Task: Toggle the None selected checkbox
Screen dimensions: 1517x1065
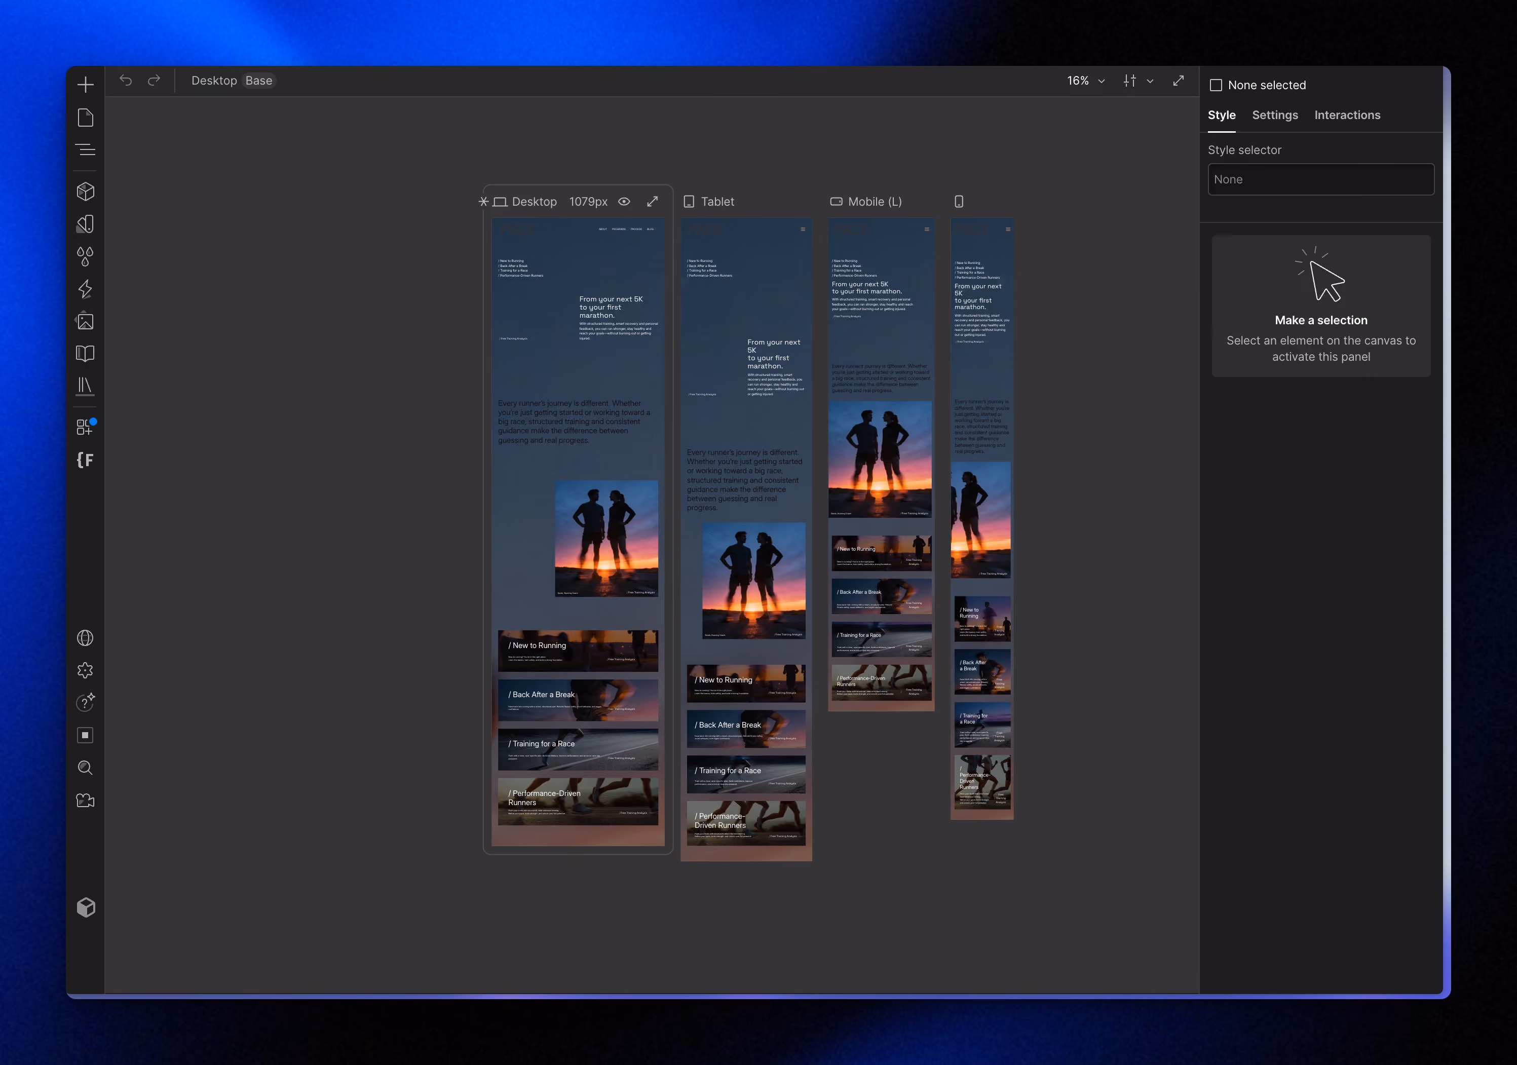Action: [1216, 85]
